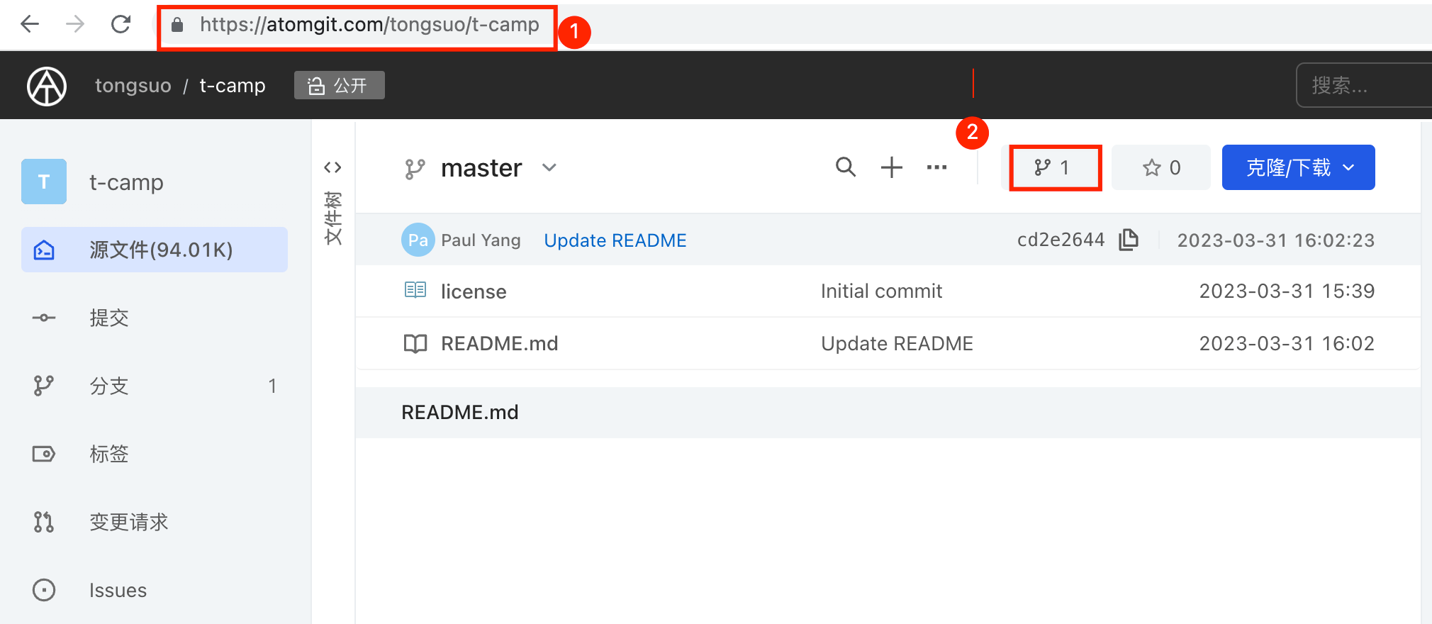1432x624 pixels.
Task: Open the 克隆/下载 dropdown
Action: 1298,168
